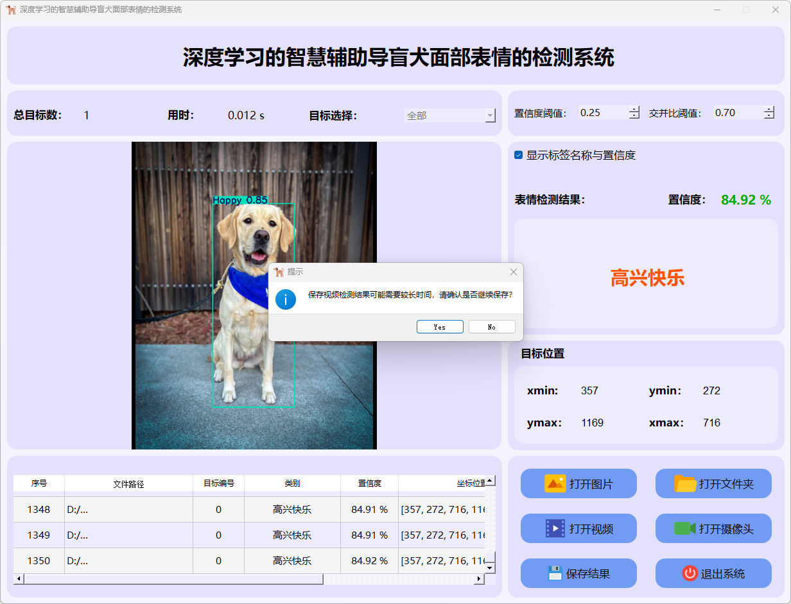
Task: Increase the confidence threshold with up arrow
Action: [x=634, y=109]
